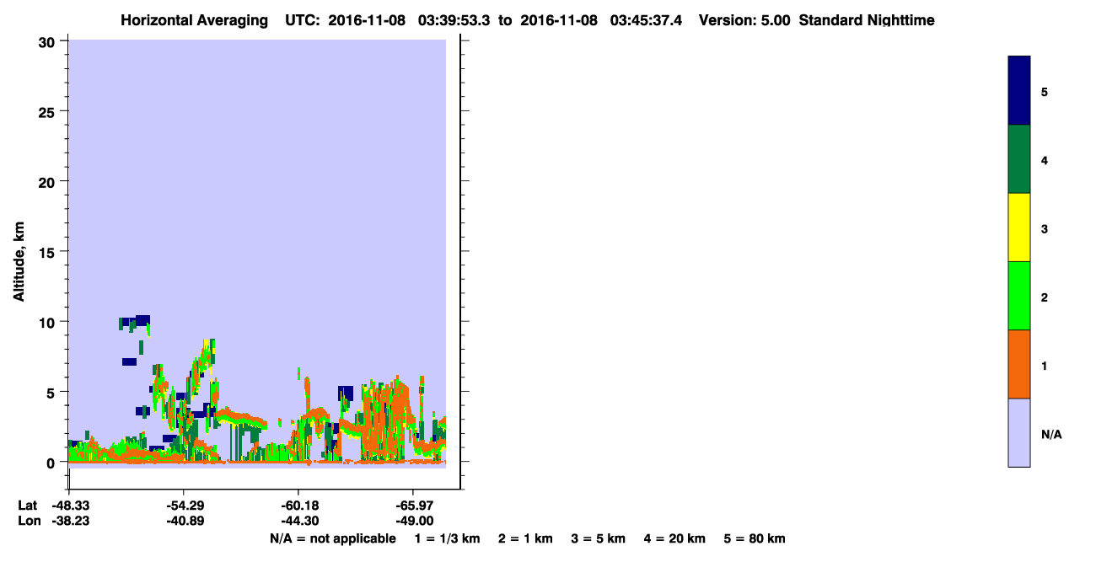Click the altitude tick label 10
Screen dimensions: 1096x562
click(x=48, y=322)
